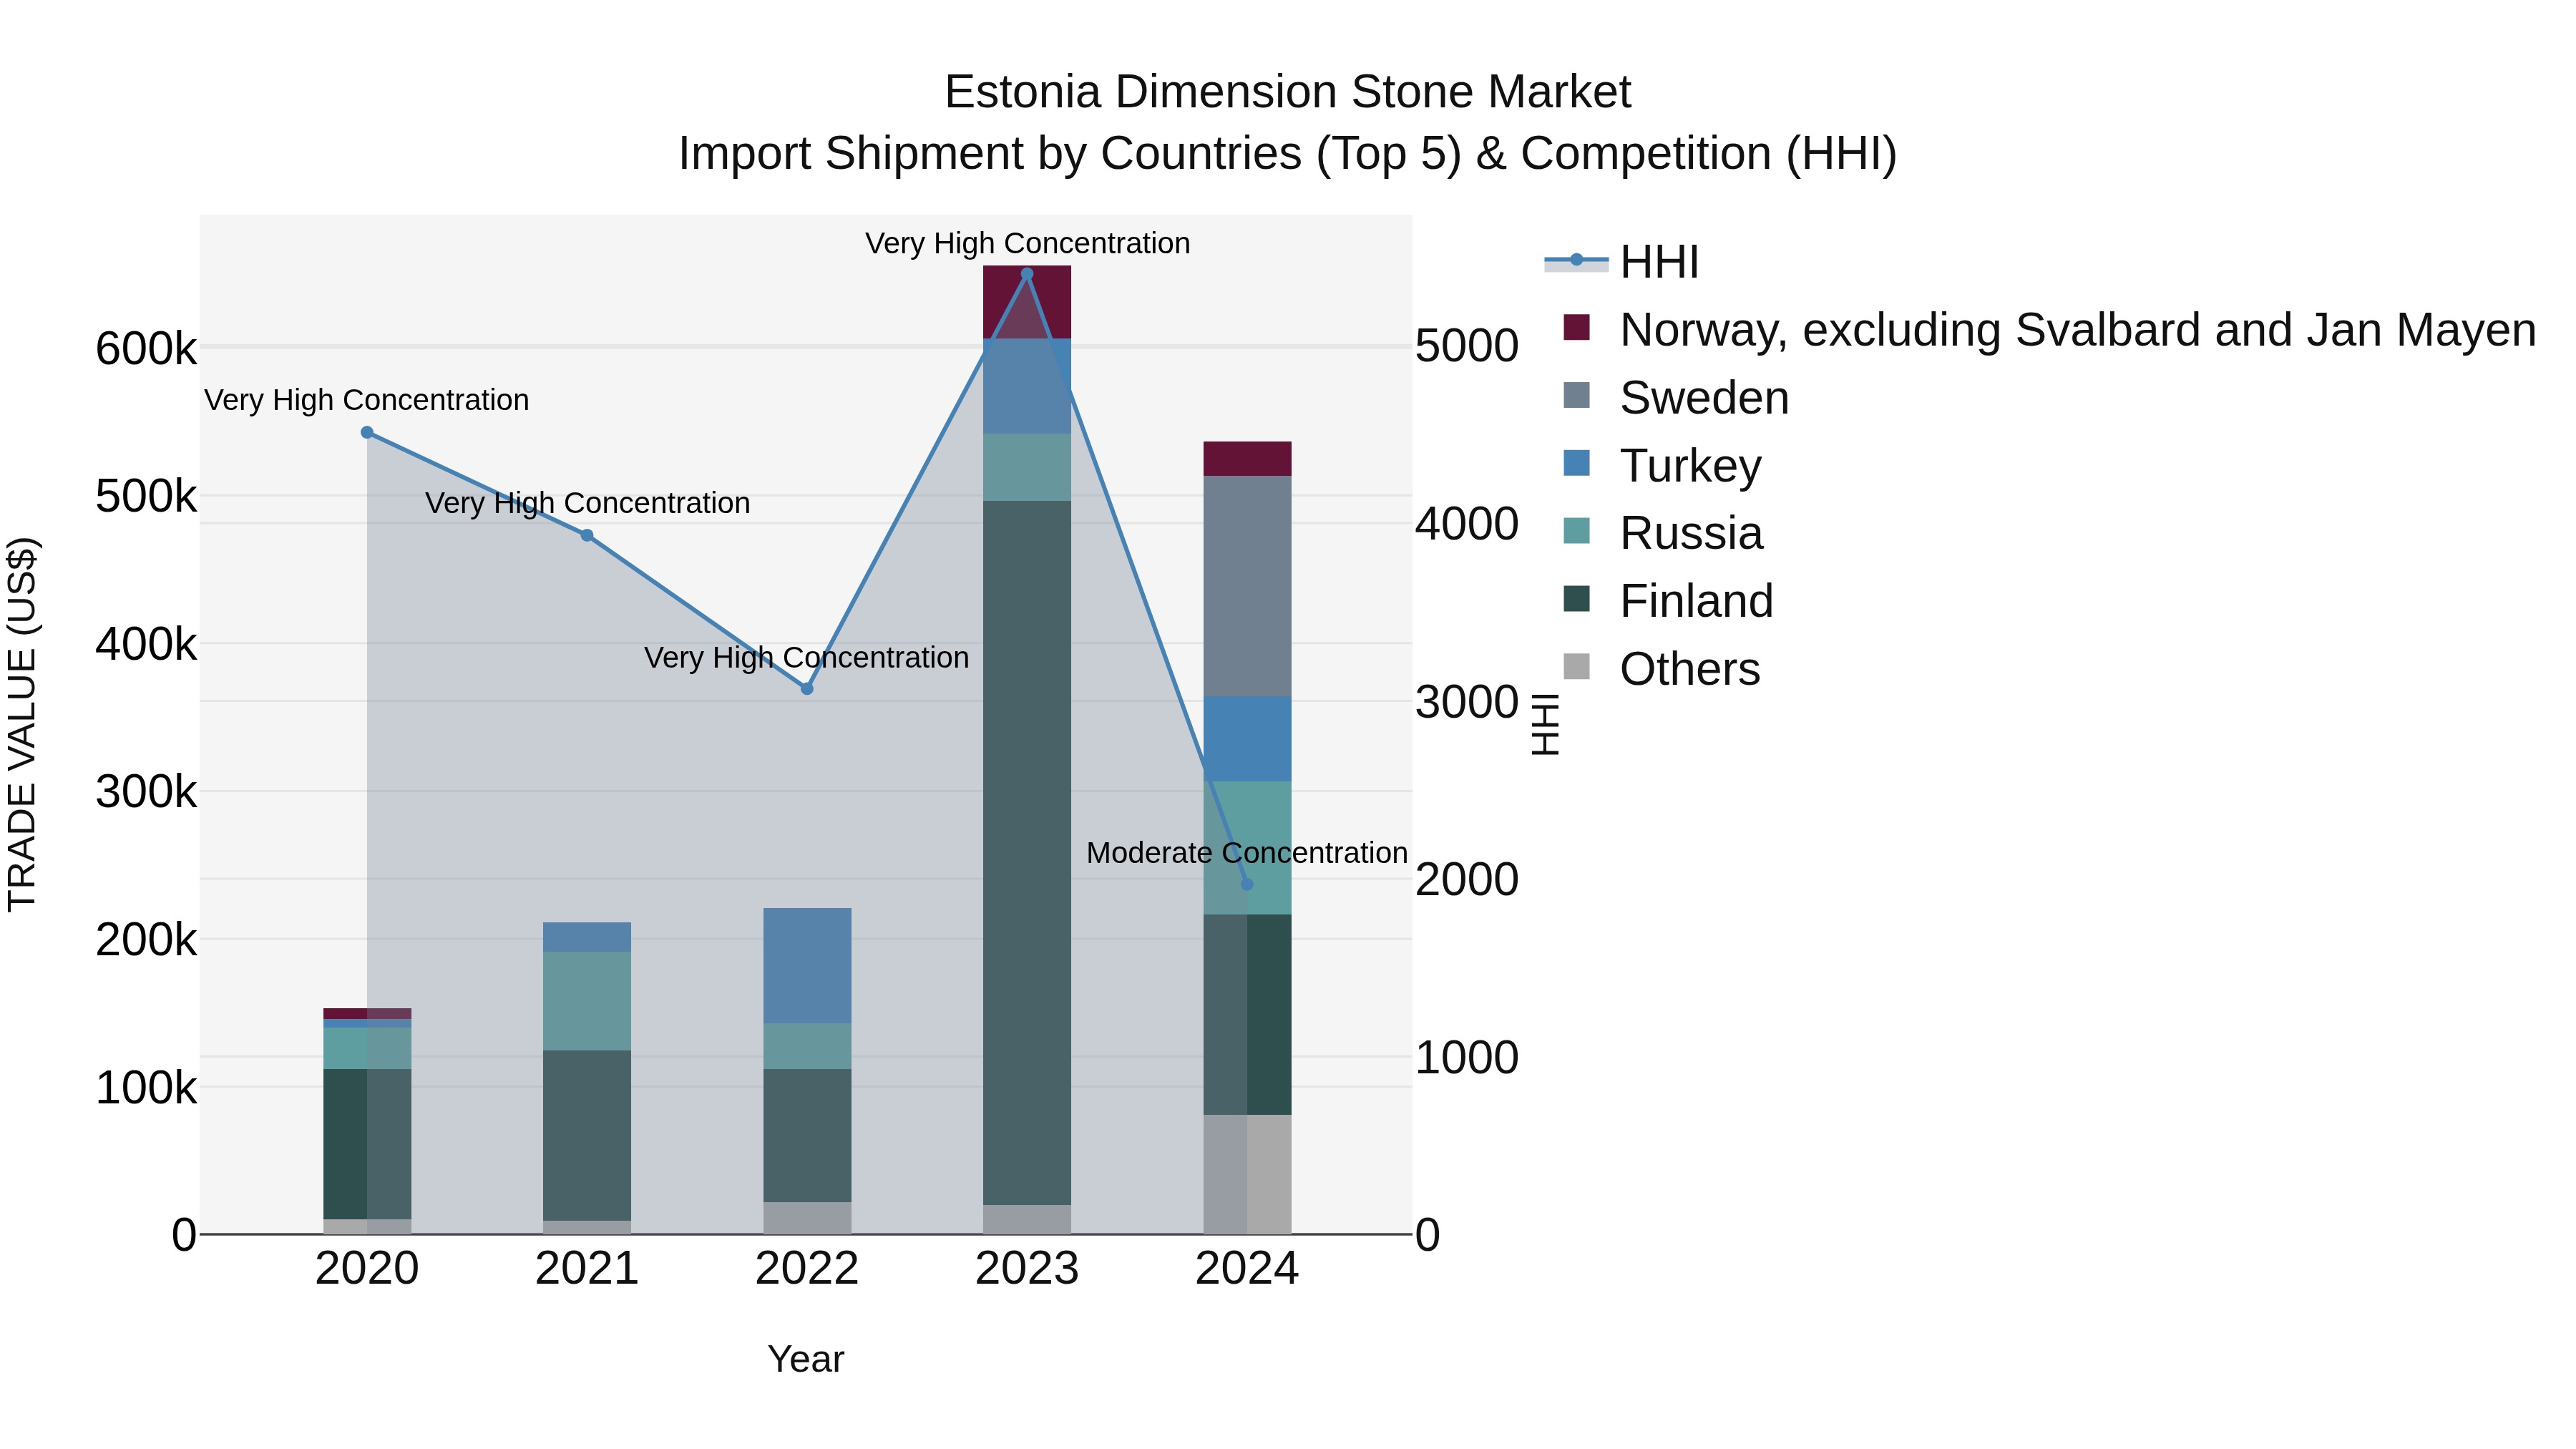
Task: Click the Others gray legend swatch
Action: point(1576,666)
